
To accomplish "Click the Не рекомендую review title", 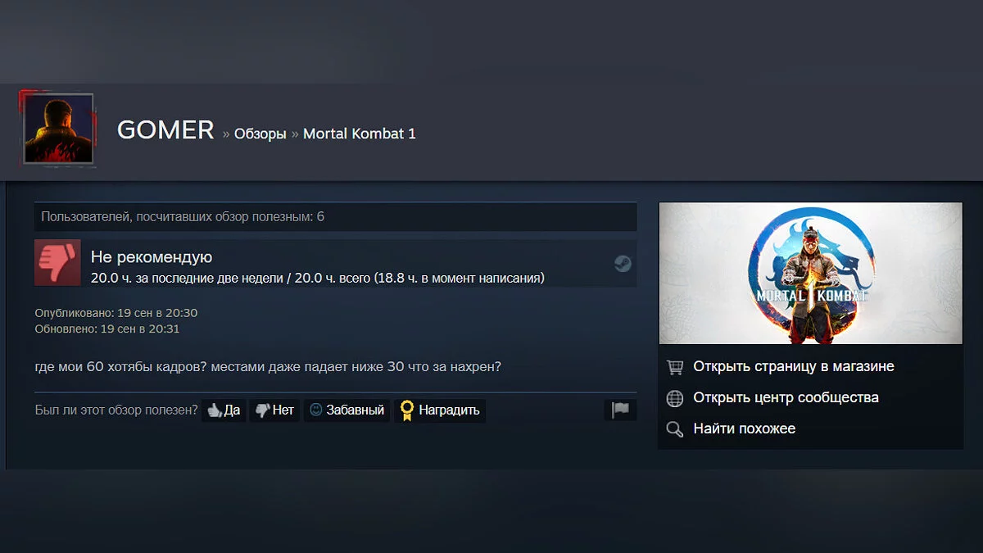I will coord(152,257).
